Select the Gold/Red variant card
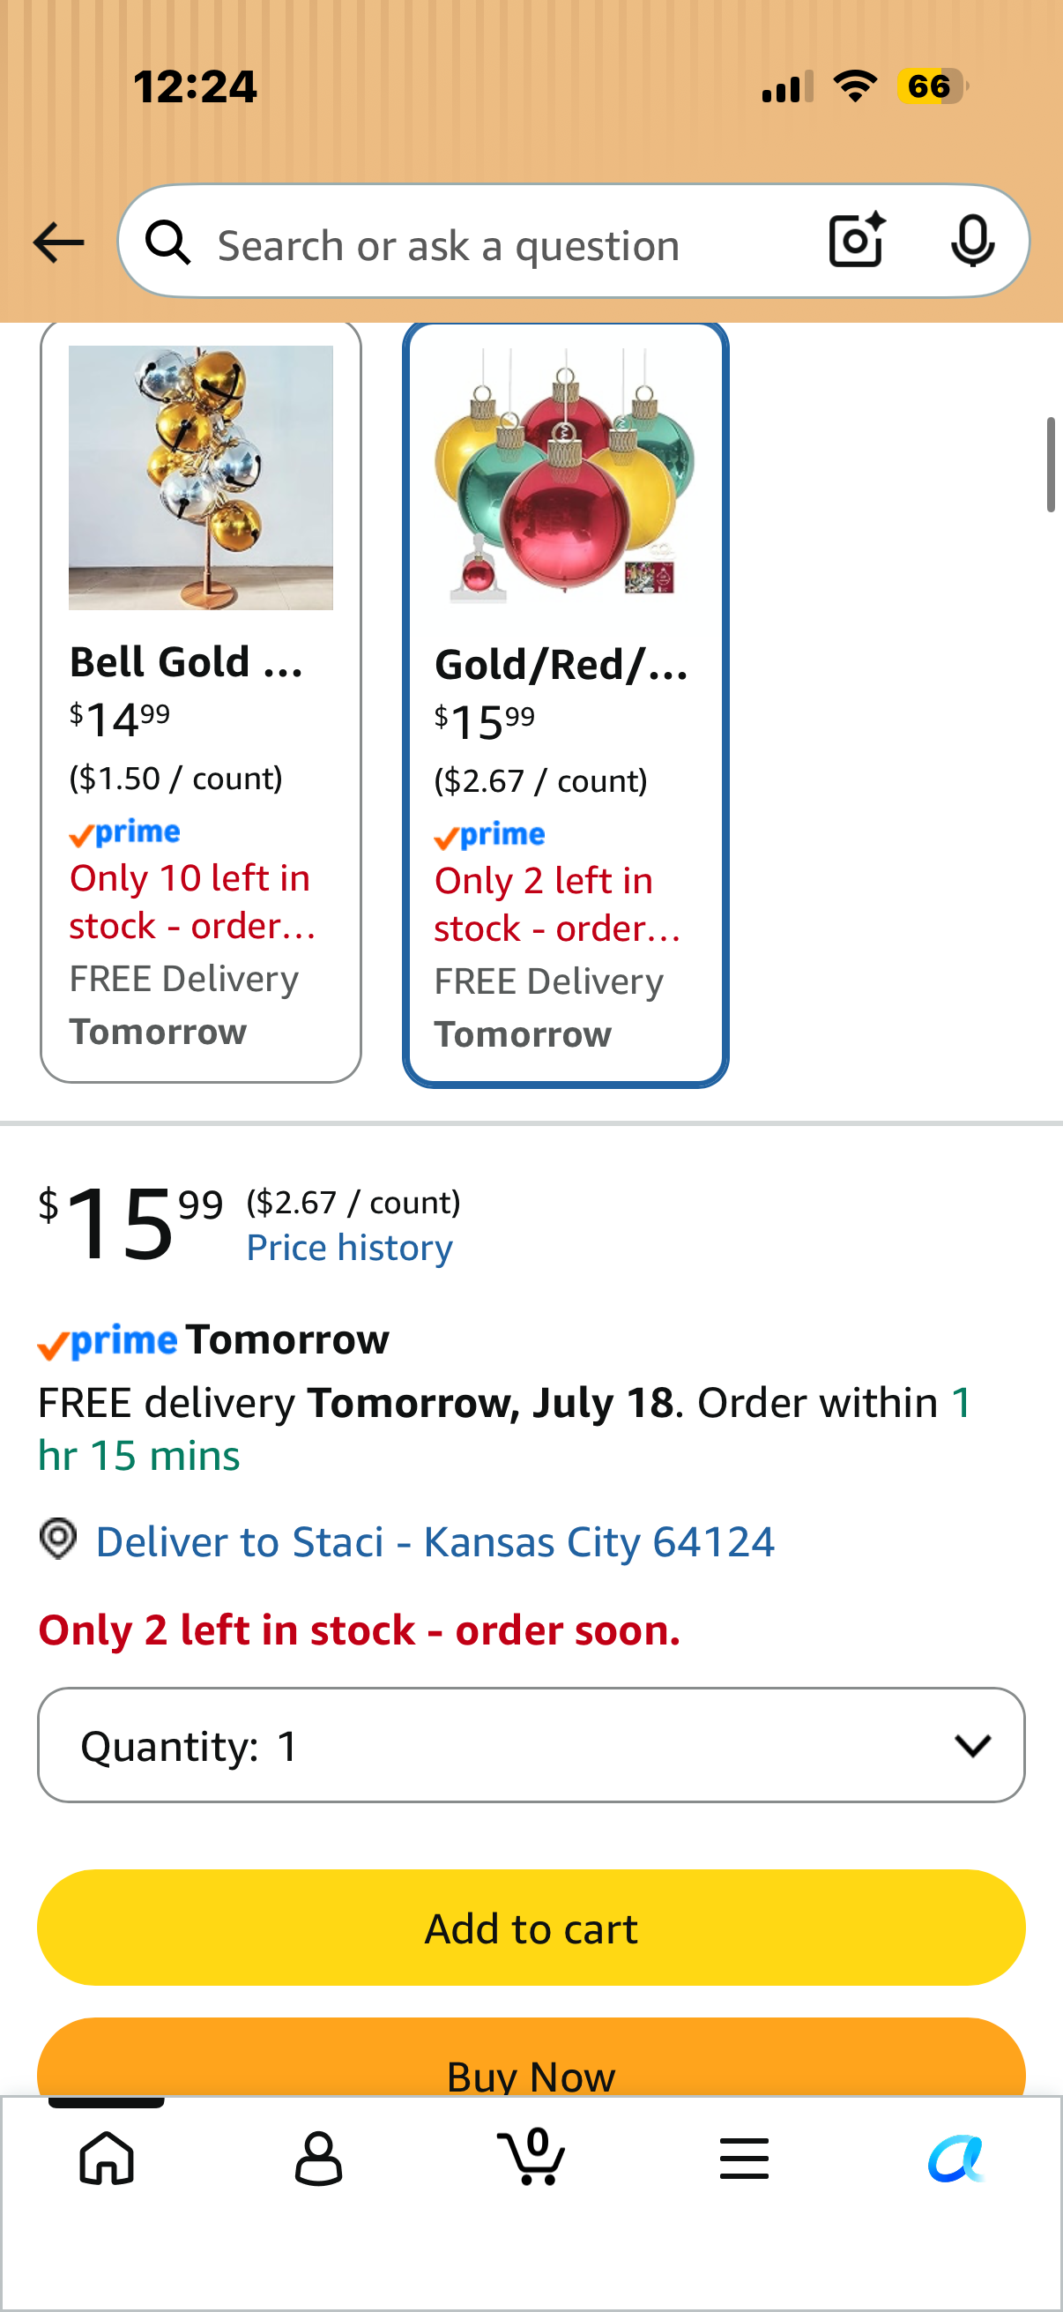Viewport: 1063px width, 2312px height. point(565,704)
